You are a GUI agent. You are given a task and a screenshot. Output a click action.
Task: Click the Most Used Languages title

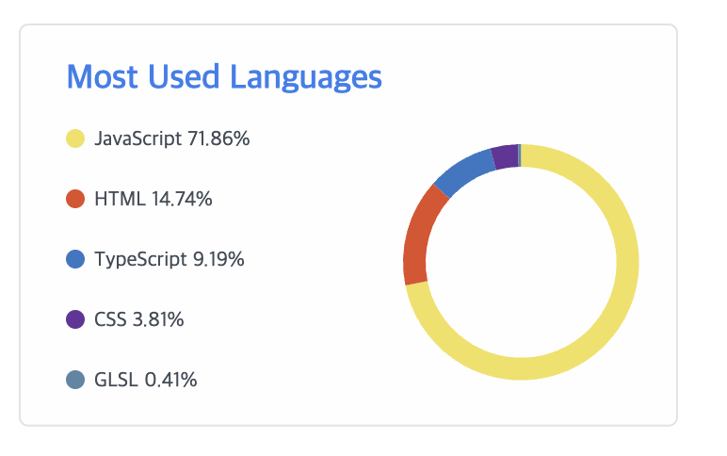click(224, 76)
